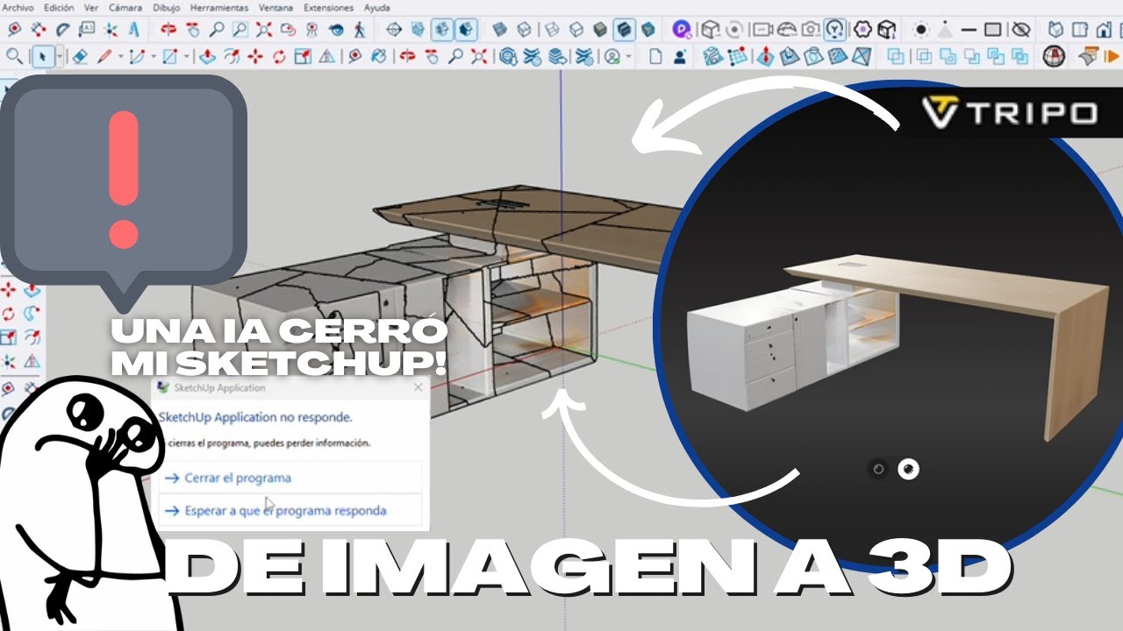Select the Dimension tool in top row
Image resolution: width=1123 pixels, height=631 pixels.
click(39, 29)
